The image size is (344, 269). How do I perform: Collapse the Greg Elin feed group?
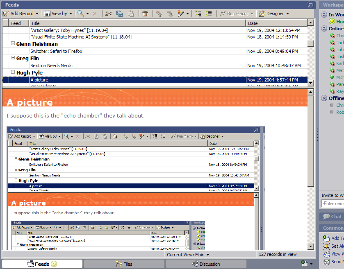[x=13, y=58]
